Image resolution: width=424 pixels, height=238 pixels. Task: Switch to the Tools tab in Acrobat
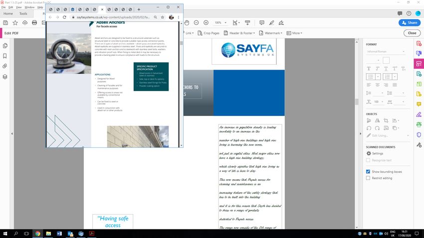(x=23, y=13)
